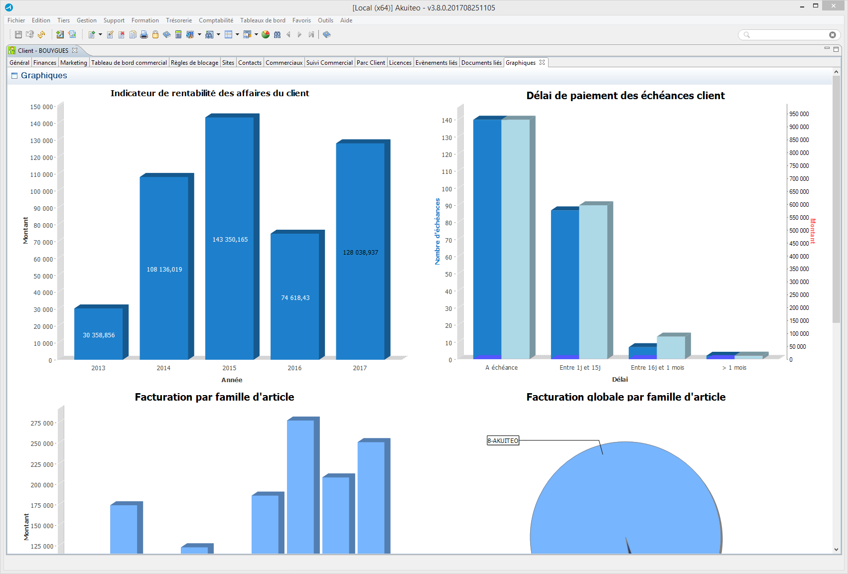Open the Favoris menu
Image resolution: width=848 pixels, height=574 pixels.
tap(301, 20)
